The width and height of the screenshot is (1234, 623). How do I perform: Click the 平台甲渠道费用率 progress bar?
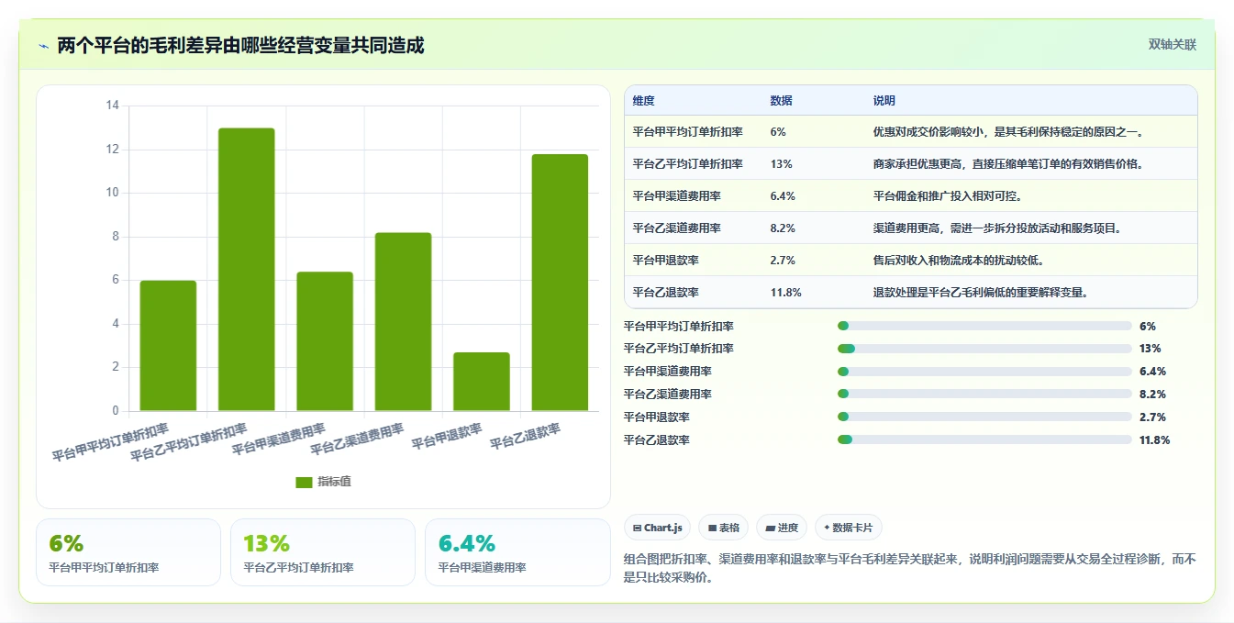tap(984, 372)
